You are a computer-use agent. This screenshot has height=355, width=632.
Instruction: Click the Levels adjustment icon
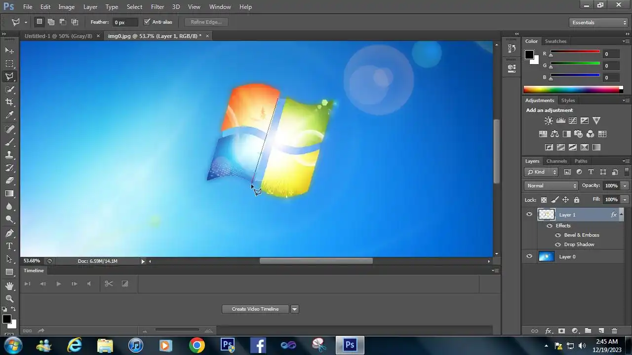pyautogui.click(x=560, y=120)
